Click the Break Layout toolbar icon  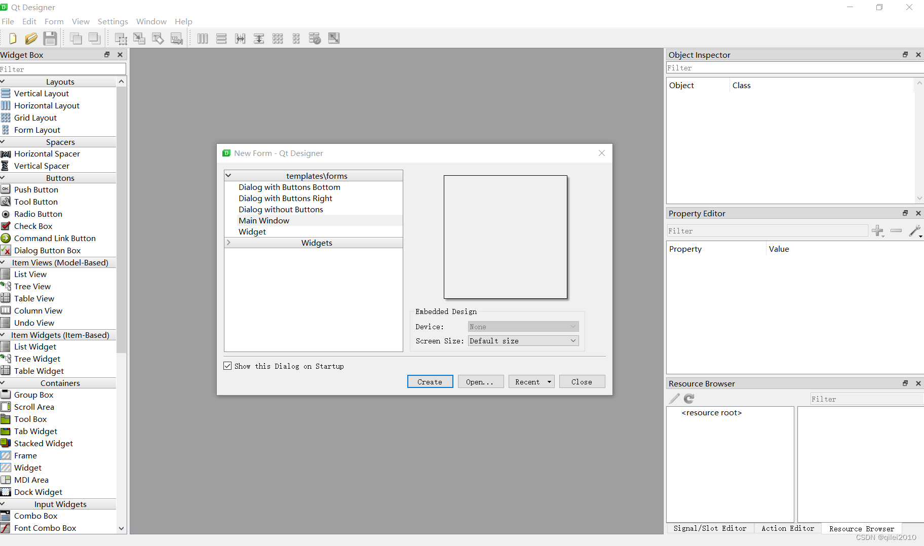(315, 38)
